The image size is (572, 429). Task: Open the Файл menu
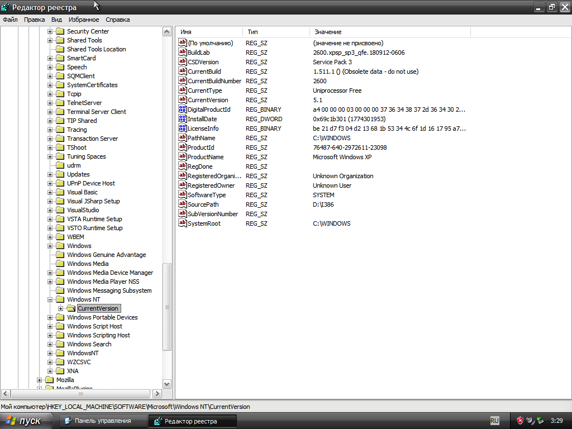[x=10, y=20]
